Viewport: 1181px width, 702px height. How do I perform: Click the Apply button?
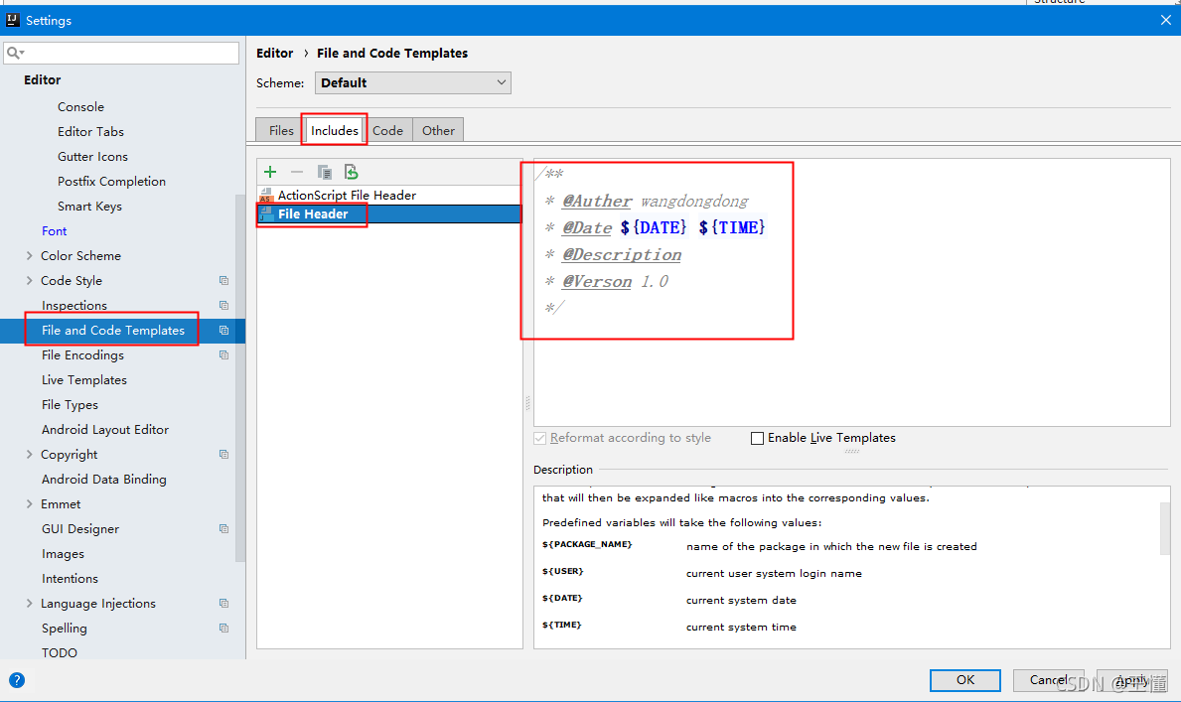(1132, 680)
